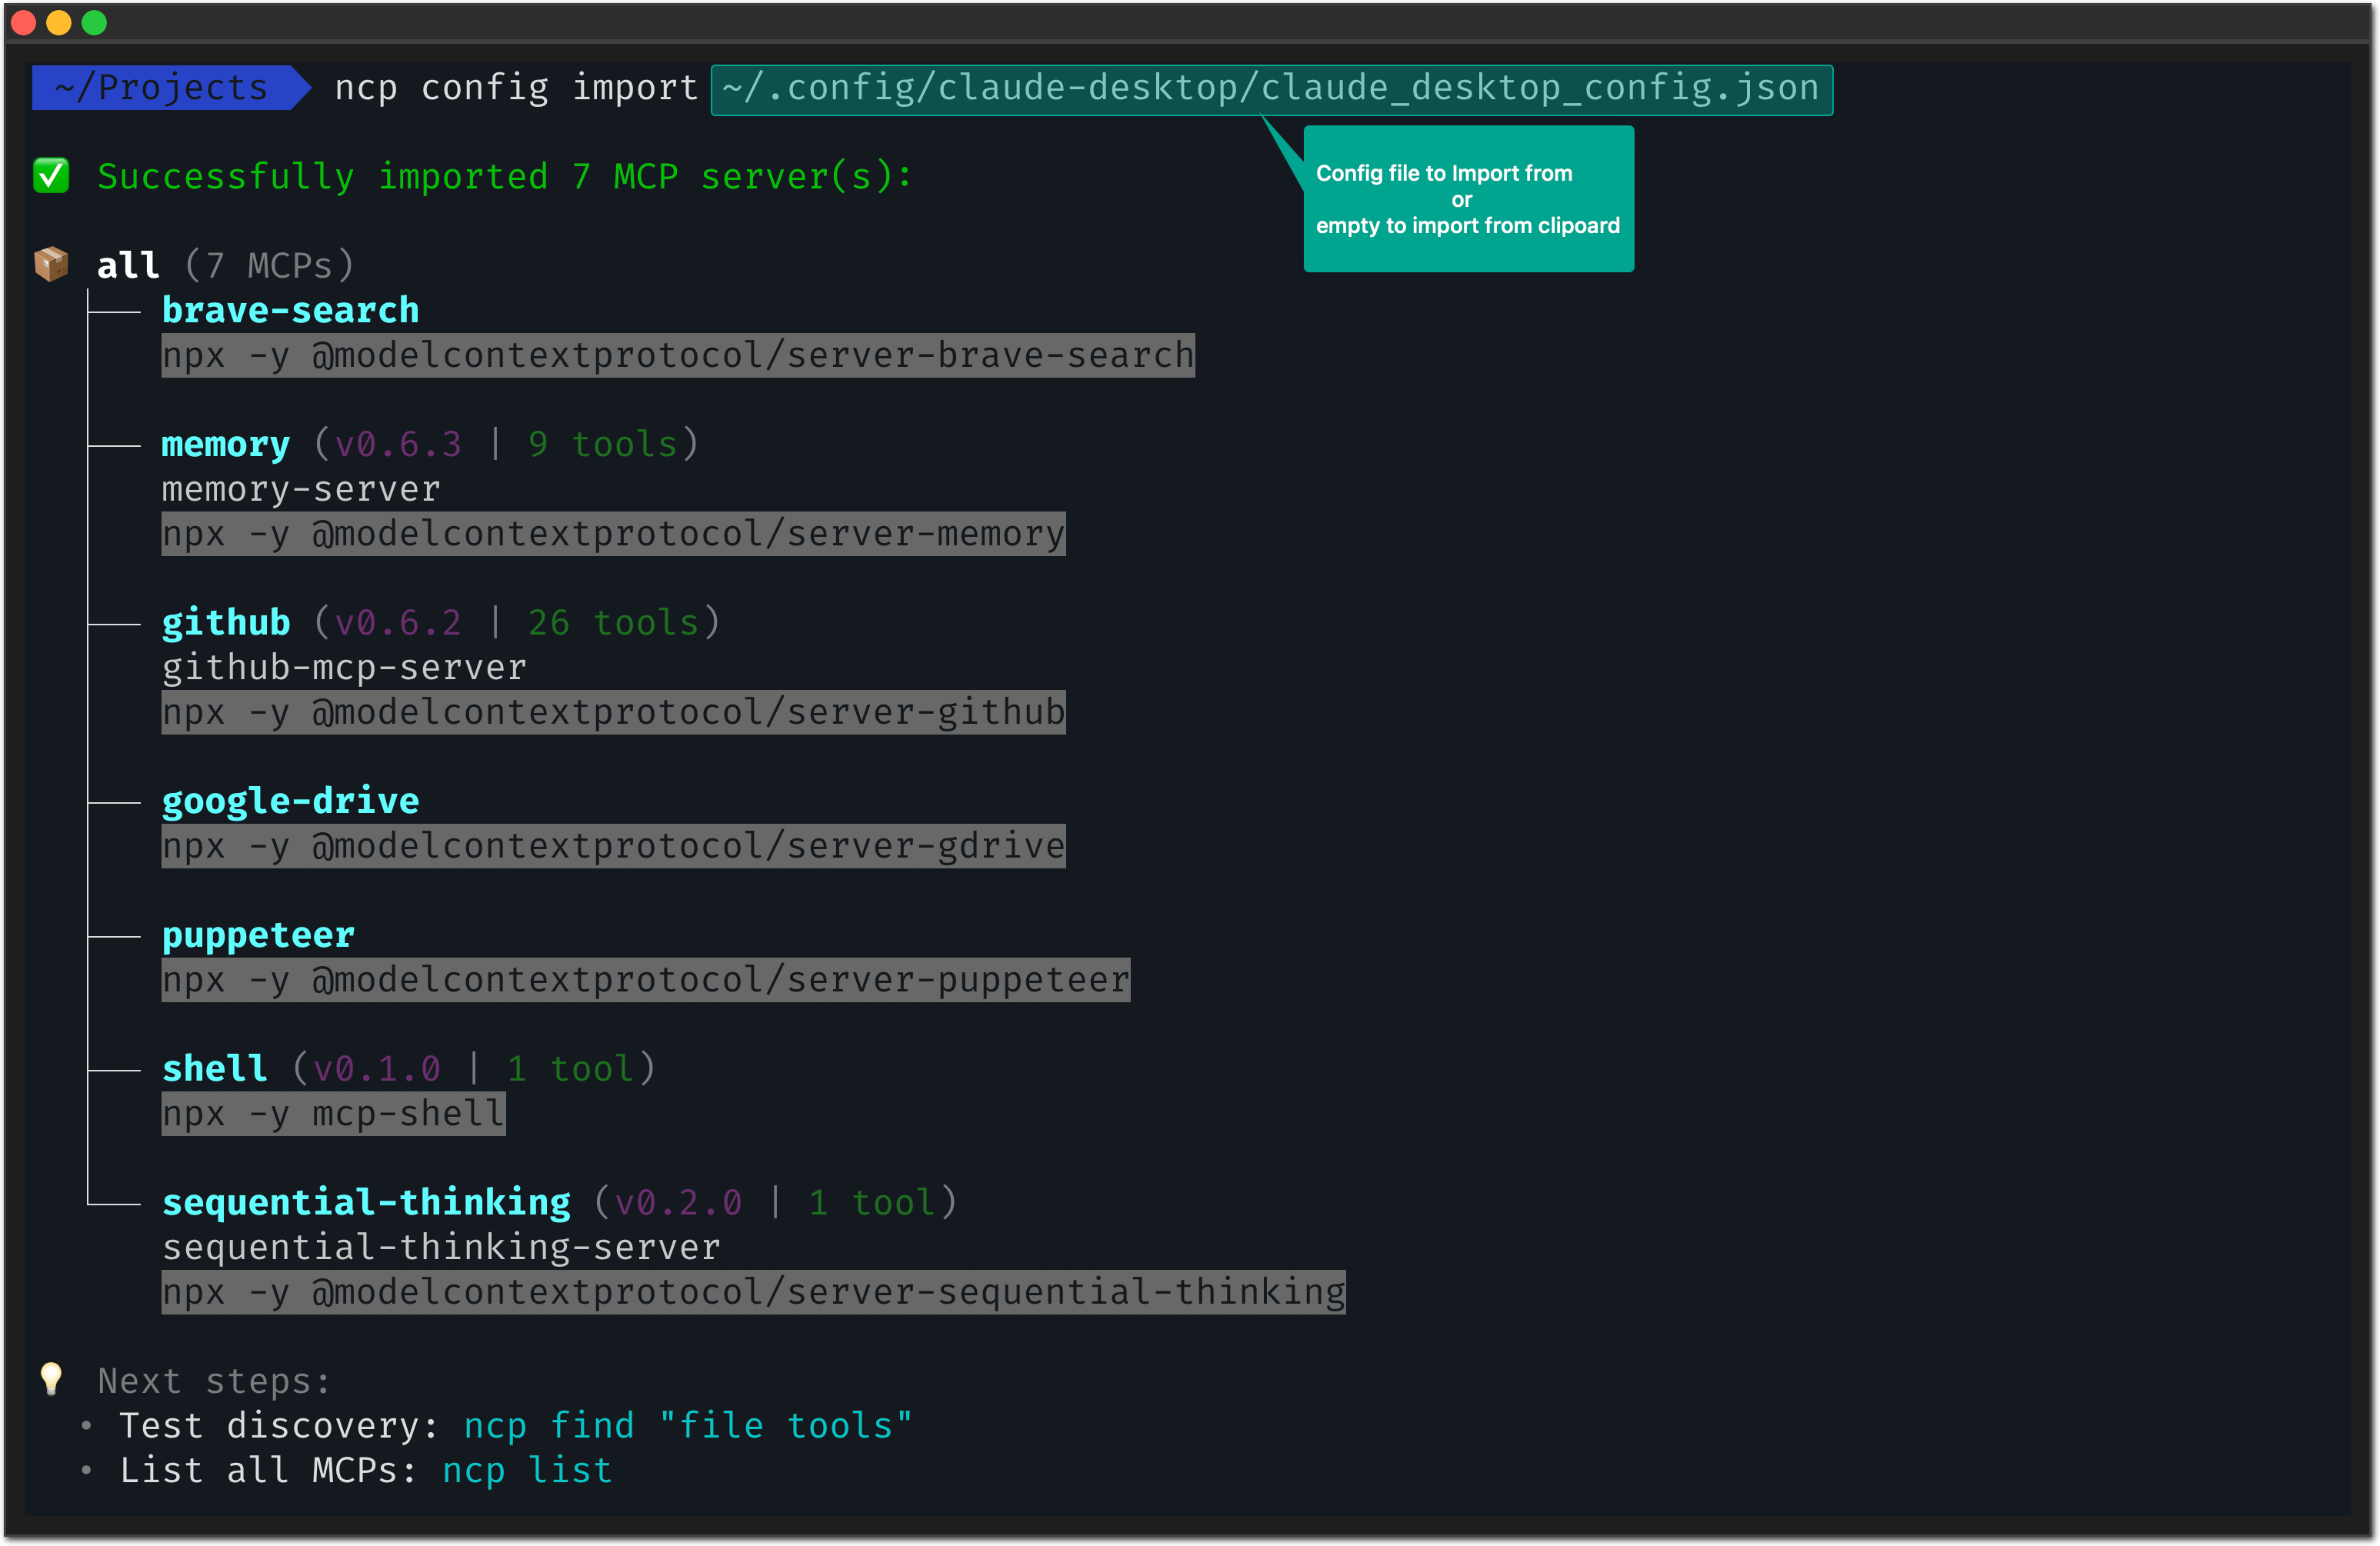Screen dimensions: 2380x1546
Task: Click the ncp list command
Action: 527,1470
